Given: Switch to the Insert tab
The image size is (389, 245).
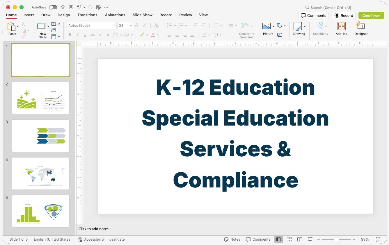Looking at the screenshot, I should click(x=29, y=15).
